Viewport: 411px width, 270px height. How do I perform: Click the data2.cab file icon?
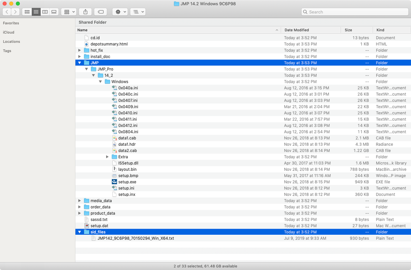coord(114,151)
